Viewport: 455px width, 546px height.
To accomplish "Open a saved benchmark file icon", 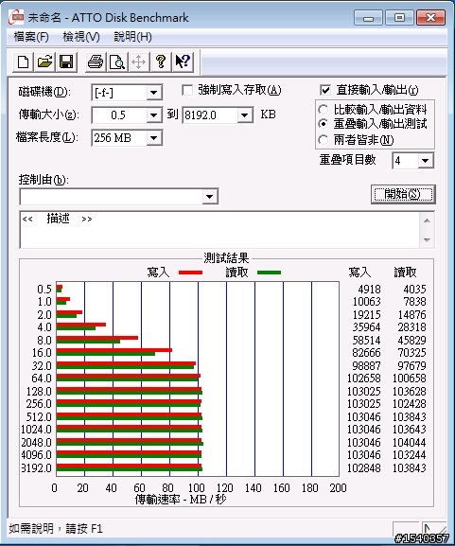I will click(44, 62).
